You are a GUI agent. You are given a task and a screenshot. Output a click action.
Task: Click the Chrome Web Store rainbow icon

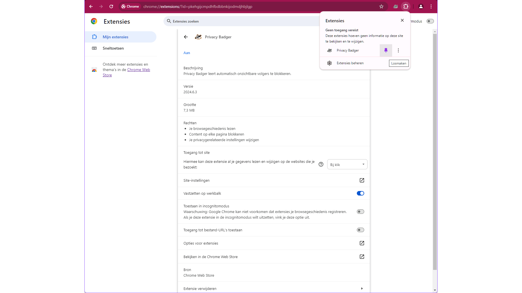[x=94, y=70]
